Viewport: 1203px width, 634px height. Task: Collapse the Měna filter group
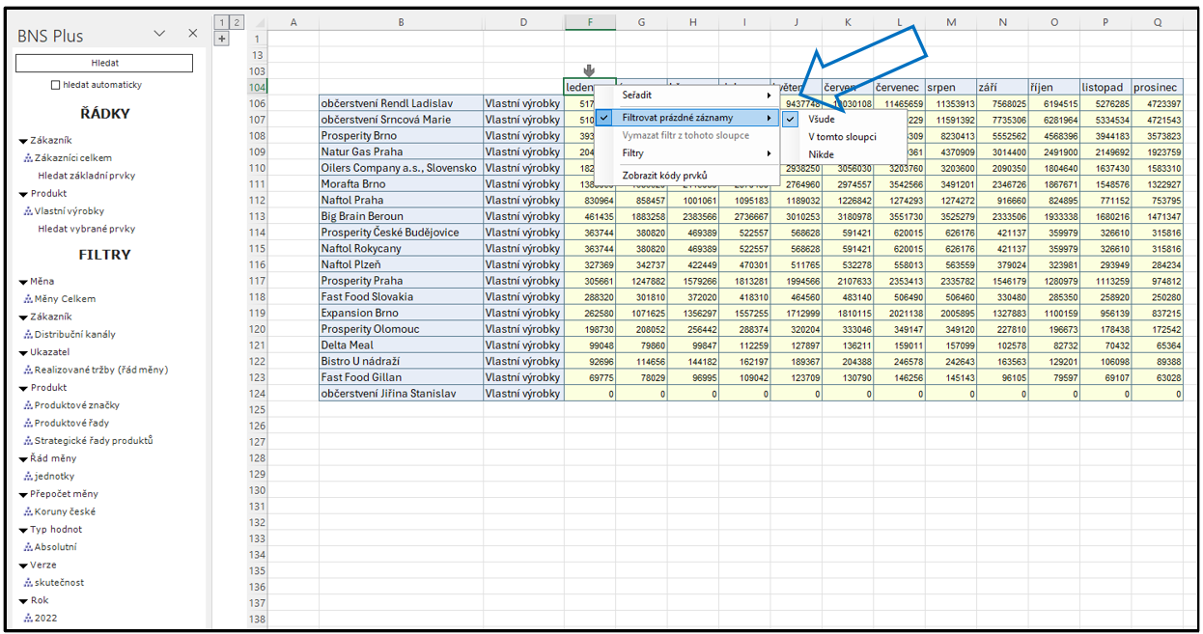[x=23, y=282]
